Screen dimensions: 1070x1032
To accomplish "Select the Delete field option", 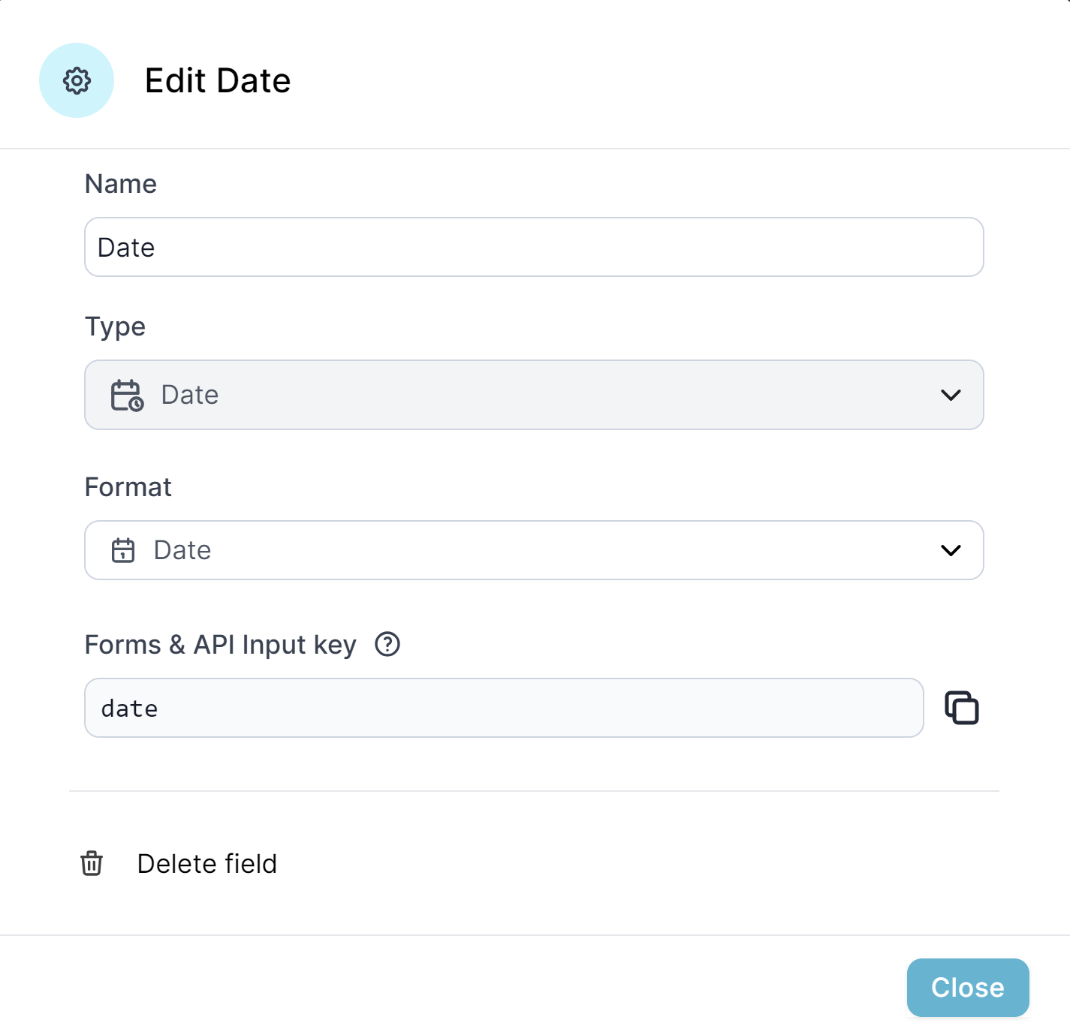I will pos(206,864).
